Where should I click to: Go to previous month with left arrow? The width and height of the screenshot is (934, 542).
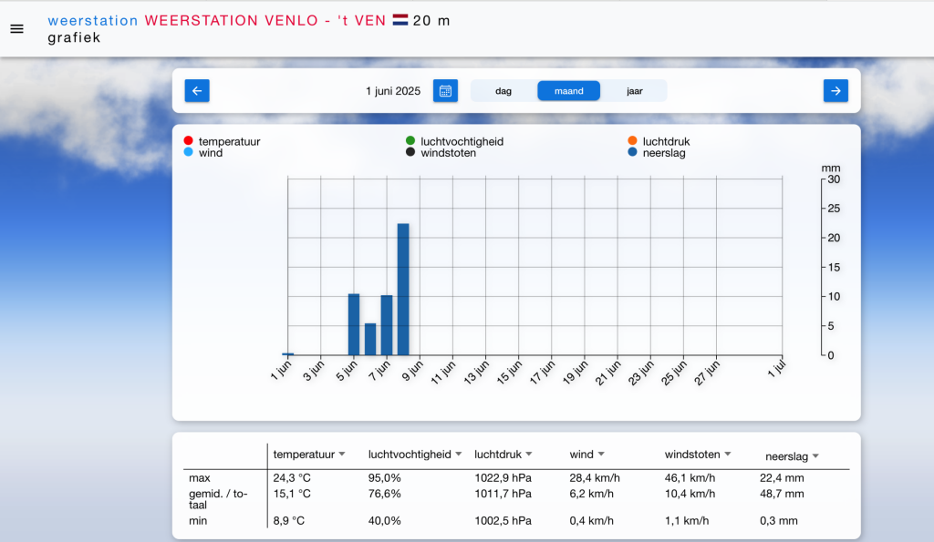tap(197, 90)
